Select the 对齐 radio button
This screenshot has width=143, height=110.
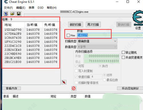tap(104, 75)
